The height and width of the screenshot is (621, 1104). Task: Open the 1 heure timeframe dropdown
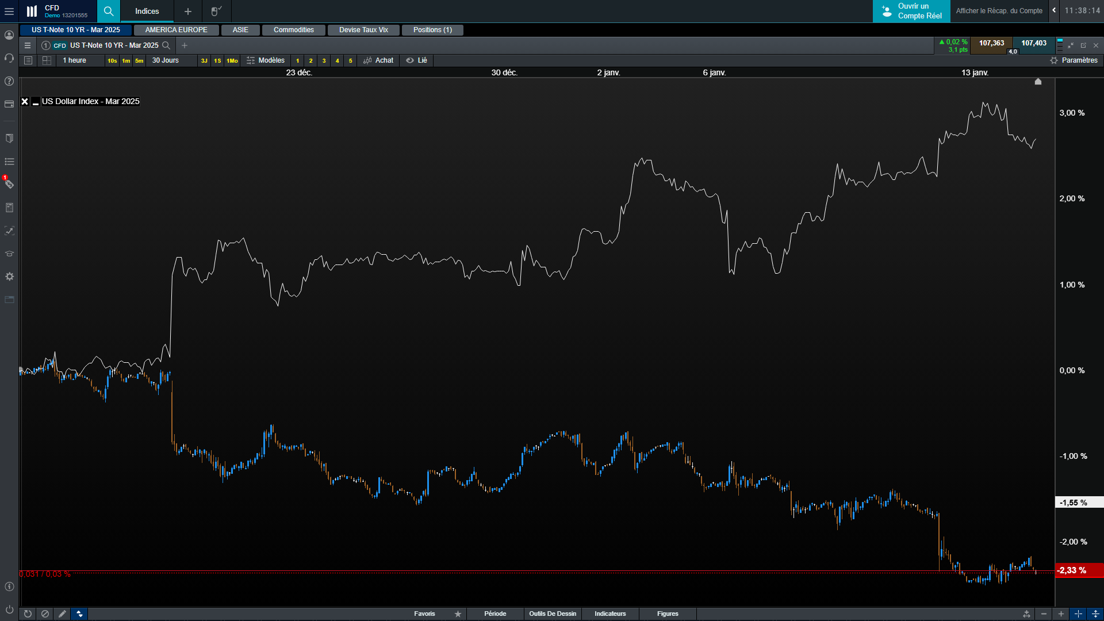point(75,60)
